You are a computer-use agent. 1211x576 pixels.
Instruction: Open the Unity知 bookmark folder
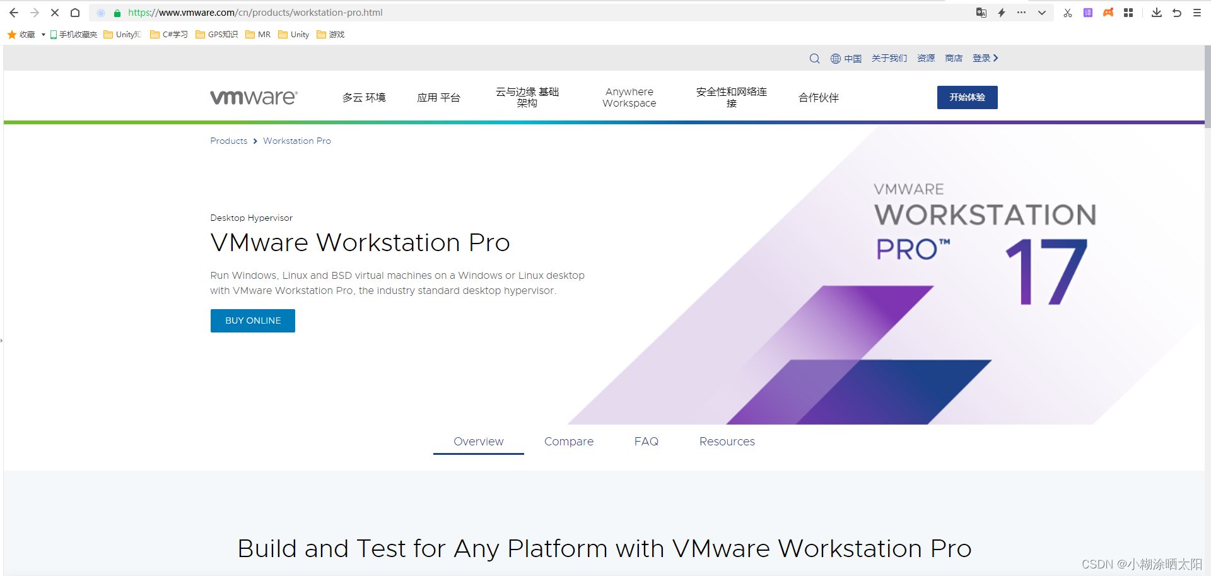point(122,35)
